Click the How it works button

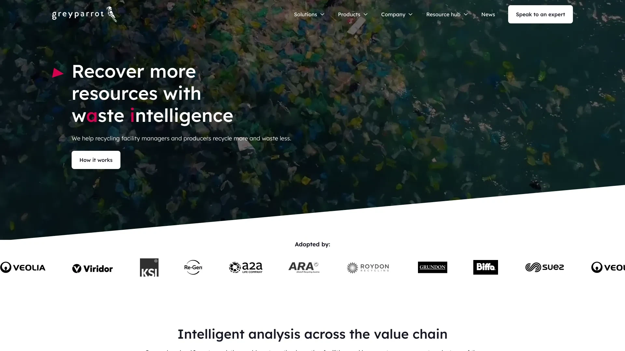[96, 160]
